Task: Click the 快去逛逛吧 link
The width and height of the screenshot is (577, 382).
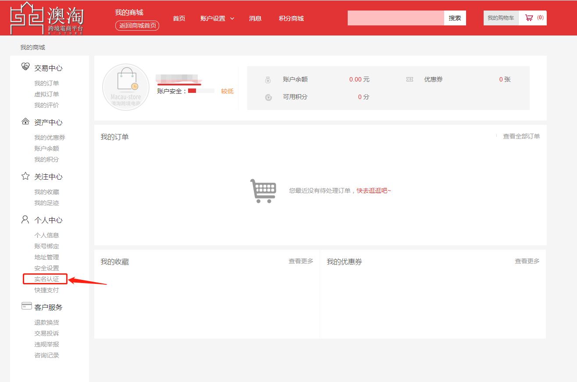Action: click(373, 191)
